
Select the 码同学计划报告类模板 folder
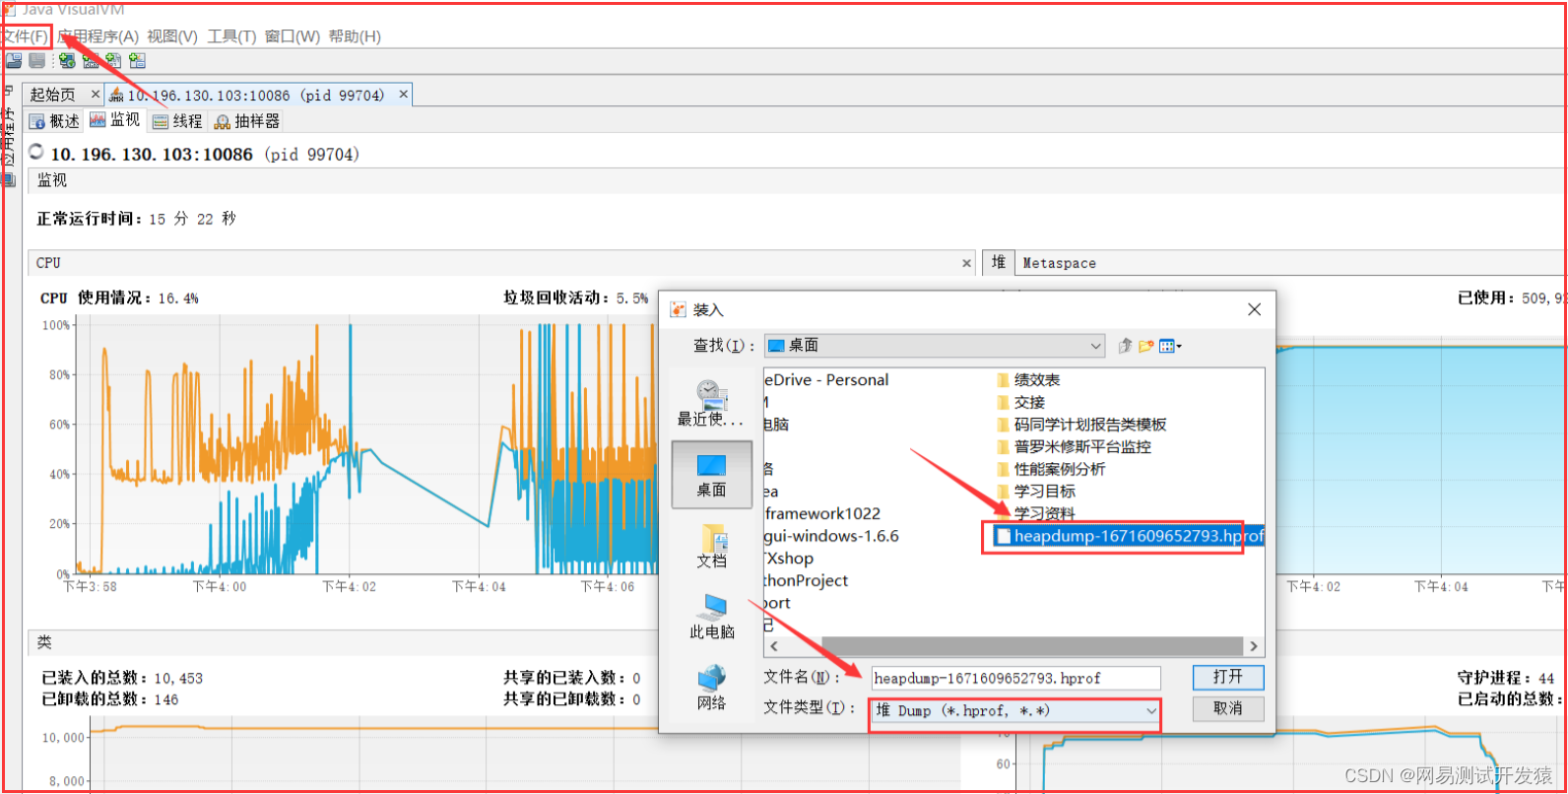1081,425
